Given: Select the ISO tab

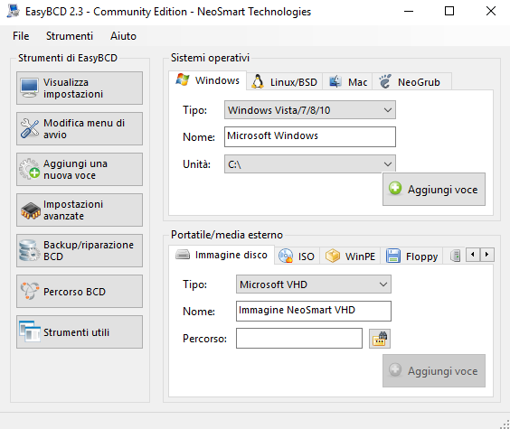Looking at the screenshot, I should [x=297, y=256].
